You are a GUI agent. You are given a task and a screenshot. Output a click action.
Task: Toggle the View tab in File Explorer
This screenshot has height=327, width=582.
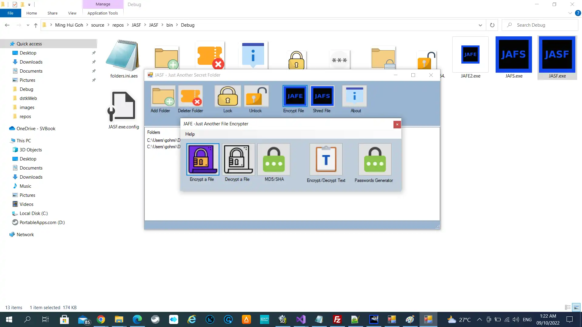pos(72,13)
